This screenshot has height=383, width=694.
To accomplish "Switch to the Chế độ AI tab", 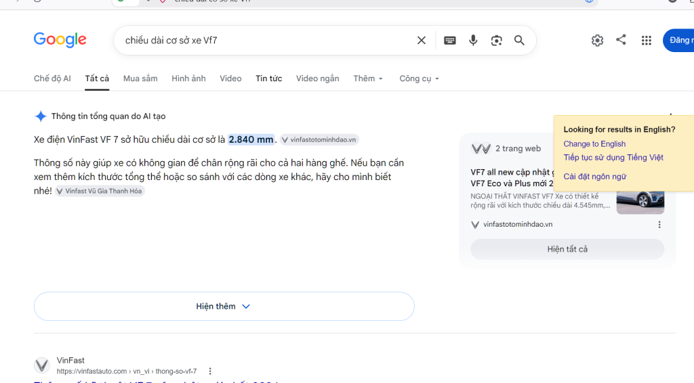I will click(52, 78).
